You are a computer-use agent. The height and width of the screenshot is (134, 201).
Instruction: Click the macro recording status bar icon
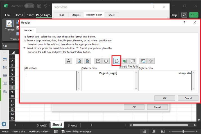56,131
